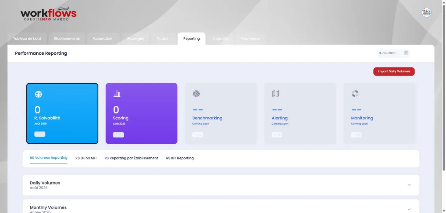Screen dimensions: 446x213
Task: Open the Objectifs tab
Action: point(220,39)
